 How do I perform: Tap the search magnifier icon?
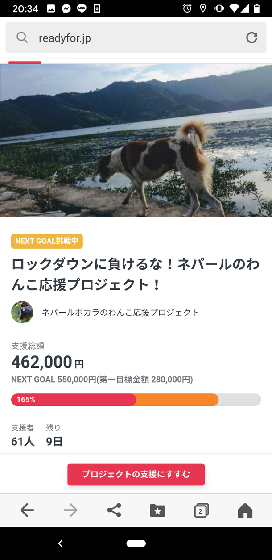point(22,38)
